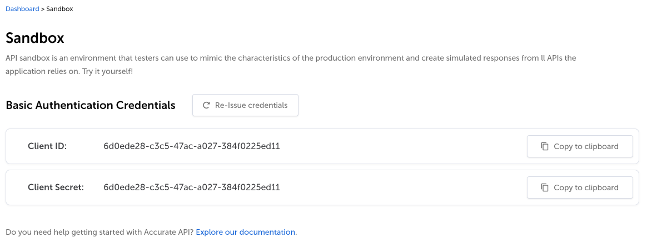Click the Client ID value string

click(191, 146)
